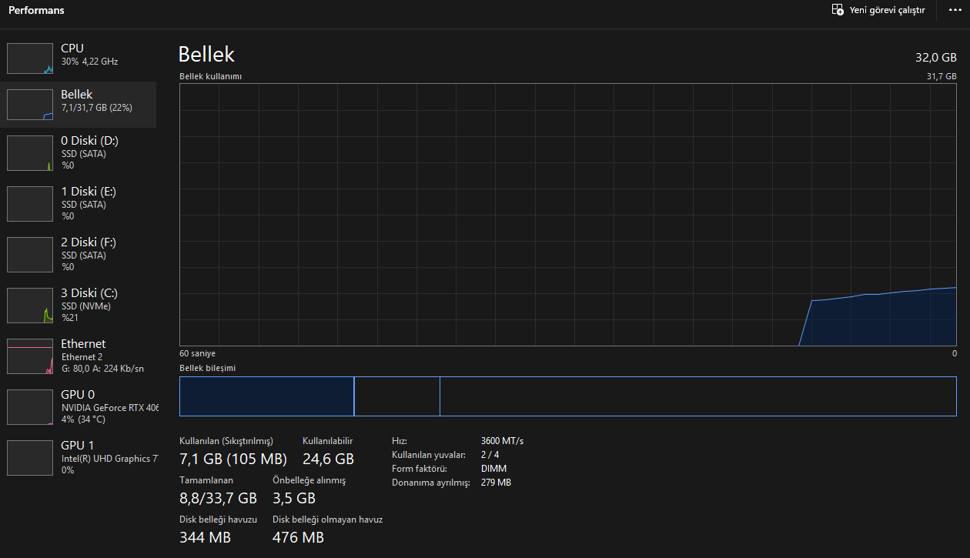This screenshot has width=970, height=558.
Task: Click the 2 / 4 slots used value
Action: 490,455
